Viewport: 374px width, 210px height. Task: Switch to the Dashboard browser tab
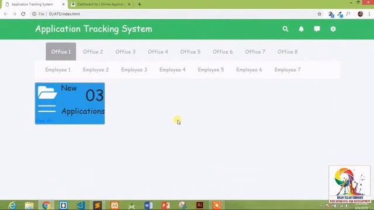pos(101,4)
